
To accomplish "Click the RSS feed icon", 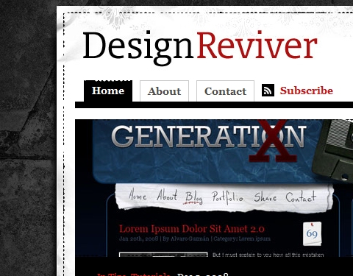I will 268,91.
